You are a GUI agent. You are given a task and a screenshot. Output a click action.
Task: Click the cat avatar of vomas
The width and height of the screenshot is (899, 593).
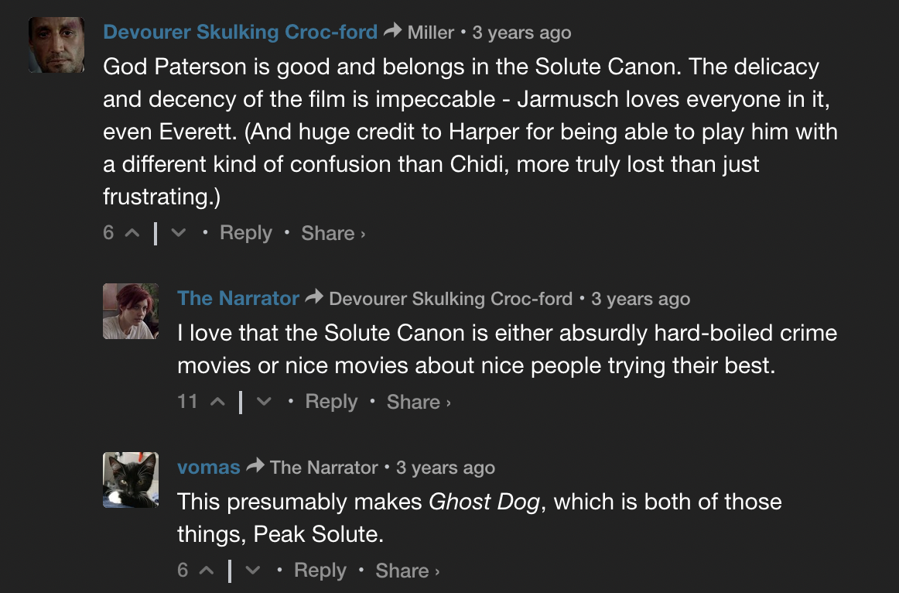131,480
